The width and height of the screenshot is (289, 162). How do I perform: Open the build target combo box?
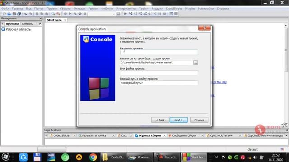[102, 14]
